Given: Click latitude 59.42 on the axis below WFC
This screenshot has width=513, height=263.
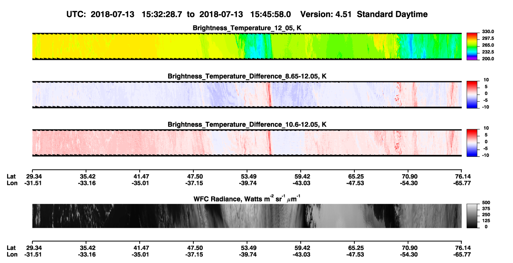Looking at the screenshot, I should point(302,248).
